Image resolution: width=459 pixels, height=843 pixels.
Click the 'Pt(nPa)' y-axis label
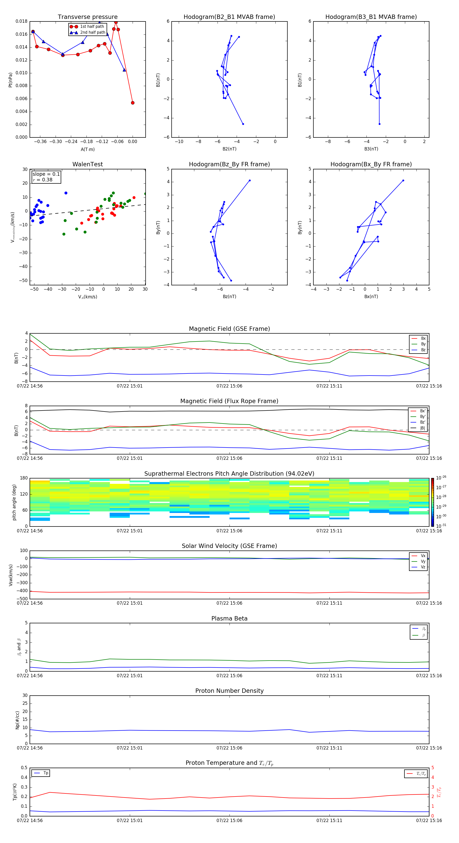click(x=10, y=79)
